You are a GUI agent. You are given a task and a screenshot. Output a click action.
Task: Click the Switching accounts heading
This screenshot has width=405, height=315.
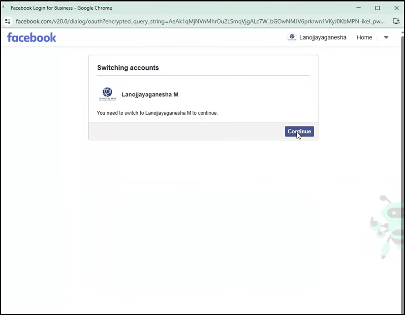[x=128, y=68]
